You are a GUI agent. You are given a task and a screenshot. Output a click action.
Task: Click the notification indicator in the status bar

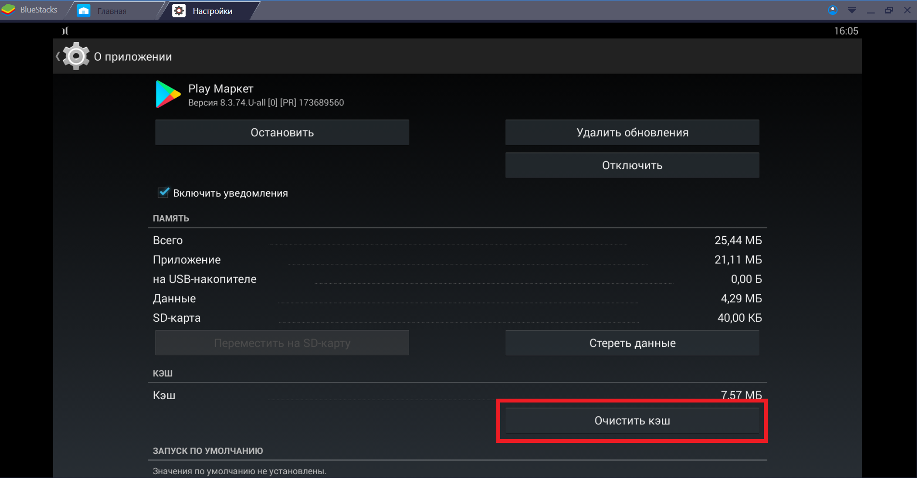pyautogui.click(x=65, y=31)
